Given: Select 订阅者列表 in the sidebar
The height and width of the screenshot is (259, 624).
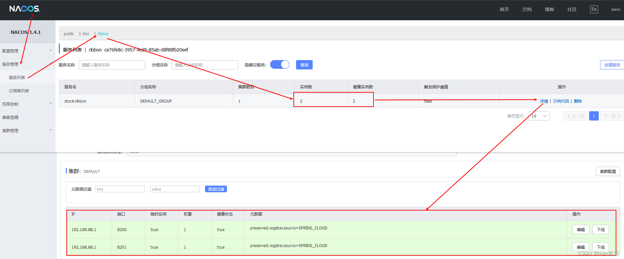Looking at the screenshot, I should (x=19, y=91).
